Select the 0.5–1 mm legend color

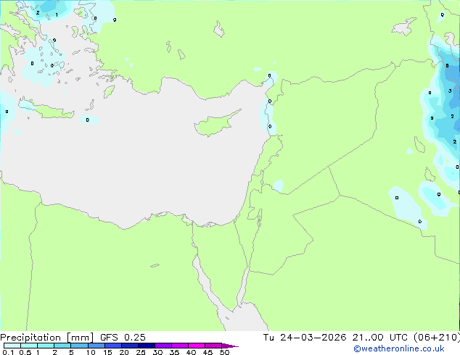pyautogui.click(x=29, y=346)
